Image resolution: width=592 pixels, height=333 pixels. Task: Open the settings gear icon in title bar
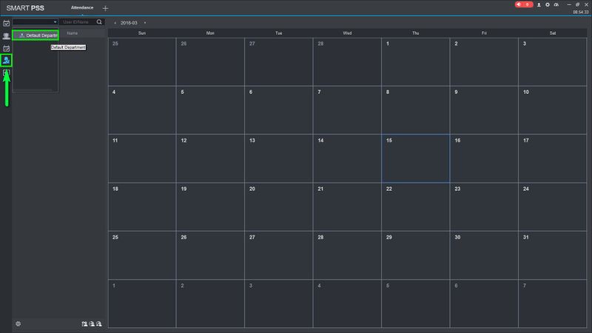tap(548, 4)
